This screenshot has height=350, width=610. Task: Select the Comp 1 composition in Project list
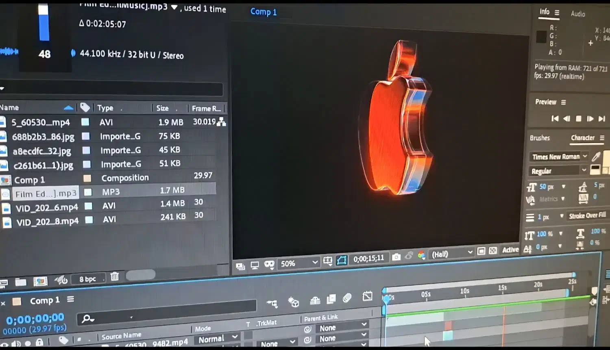(x=30, y=180)
